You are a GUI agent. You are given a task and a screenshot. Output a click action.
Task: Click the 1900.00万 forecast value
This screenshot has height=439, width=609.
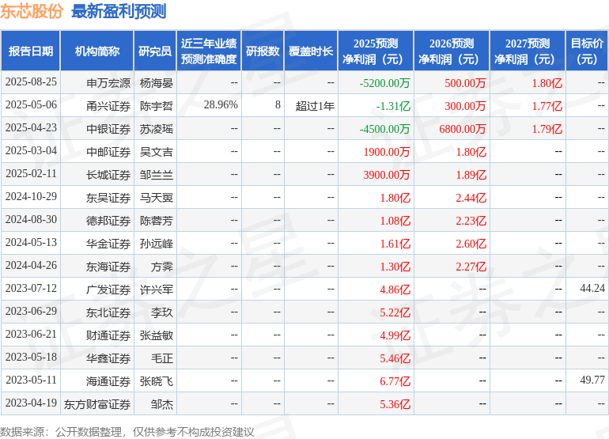pos(387,152)
